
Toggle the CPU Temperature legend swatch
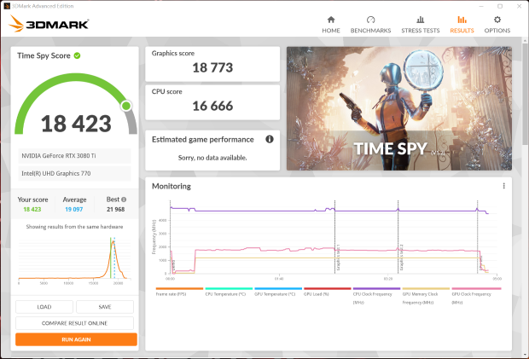(229, 288)
